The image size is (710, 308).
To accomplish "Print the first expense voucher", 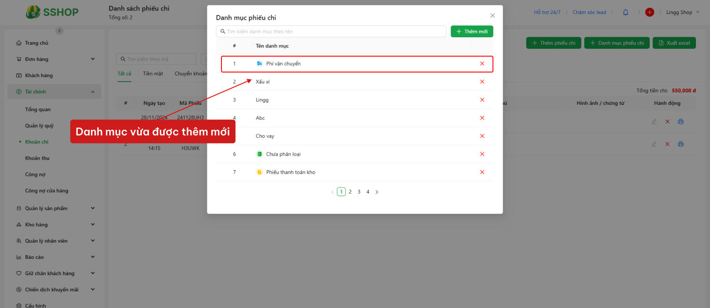I will pos(681,122).
